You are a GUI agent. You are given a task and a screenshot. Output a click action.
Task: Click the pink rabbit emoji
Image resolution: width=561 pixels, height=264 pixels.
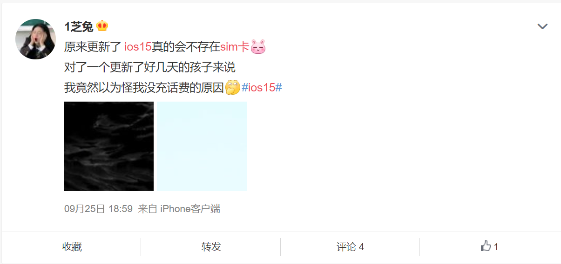[258, 46]
